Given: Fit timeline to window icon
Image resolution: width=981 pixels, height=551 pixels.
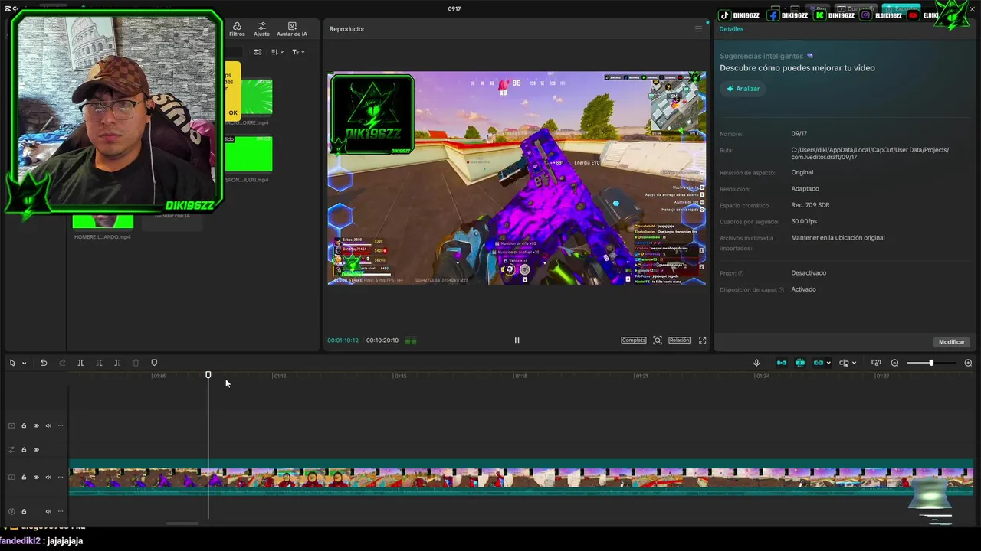Looking at the screenshot, I should pyautogui.click(x=876, y=363).
